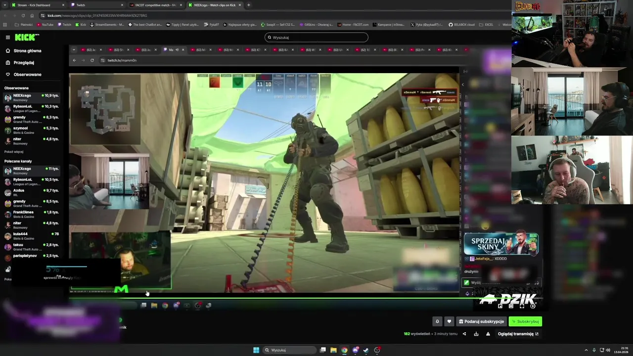633x356 pixels.
Task: Download the clip
Action: [x=476, y=334]
